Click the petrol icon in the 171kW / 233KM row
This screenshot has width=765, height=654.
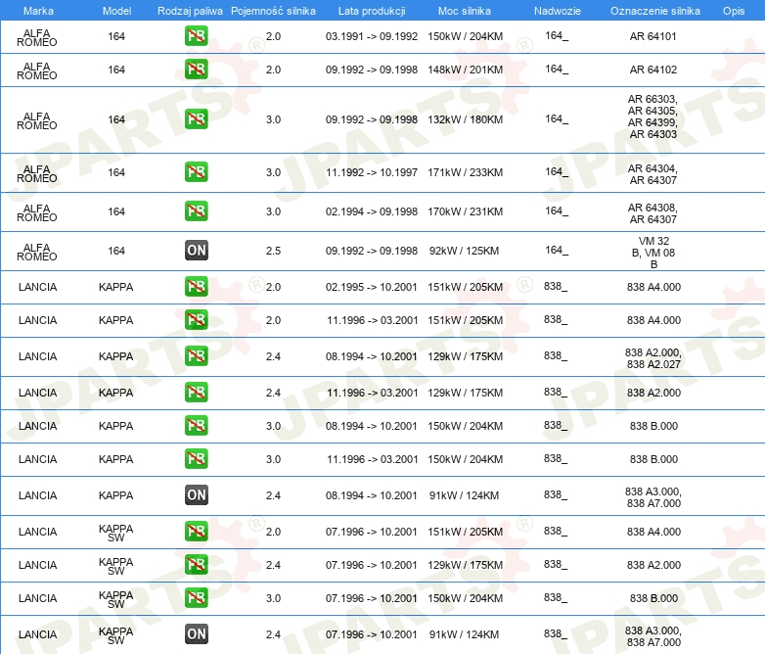(196, 172)
